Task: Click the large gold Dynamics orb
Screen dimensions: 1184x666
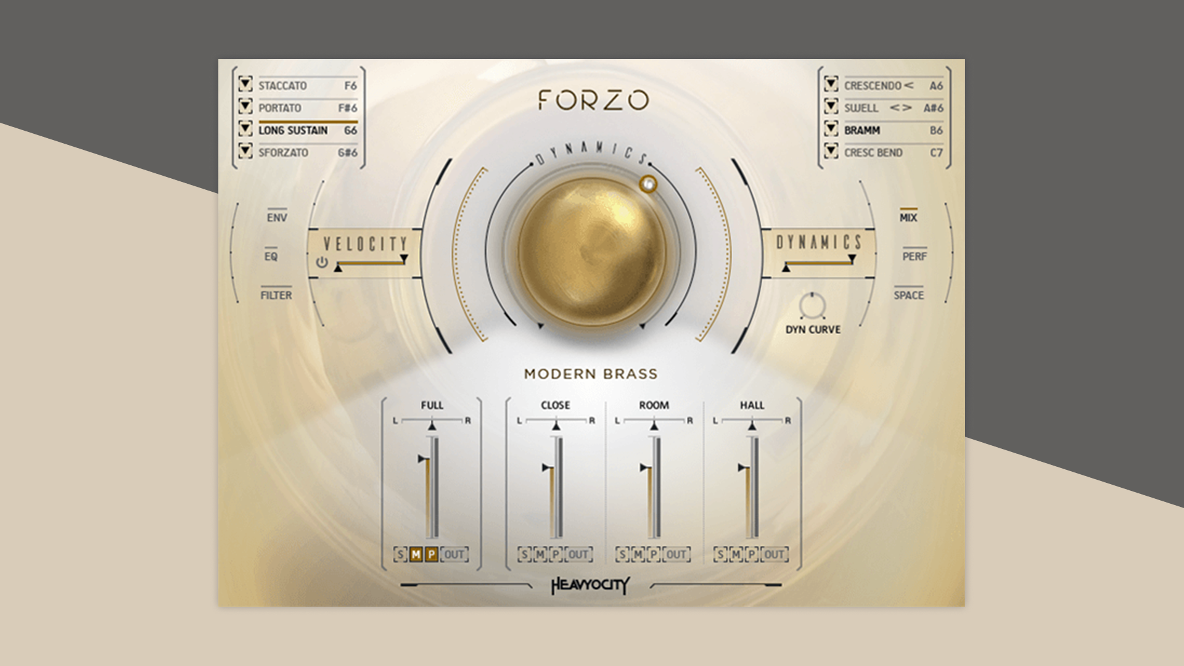Action: (x=592, y=251)
